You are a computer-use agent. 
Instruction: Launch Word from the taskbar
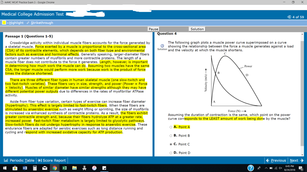(25, 168)
